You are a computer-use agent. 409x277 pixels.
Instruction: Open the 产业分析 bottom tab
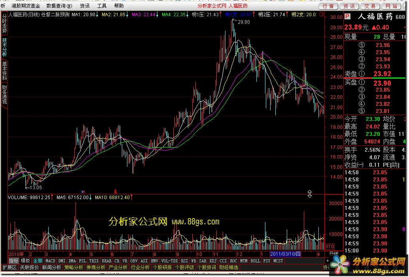pos(118,268)
